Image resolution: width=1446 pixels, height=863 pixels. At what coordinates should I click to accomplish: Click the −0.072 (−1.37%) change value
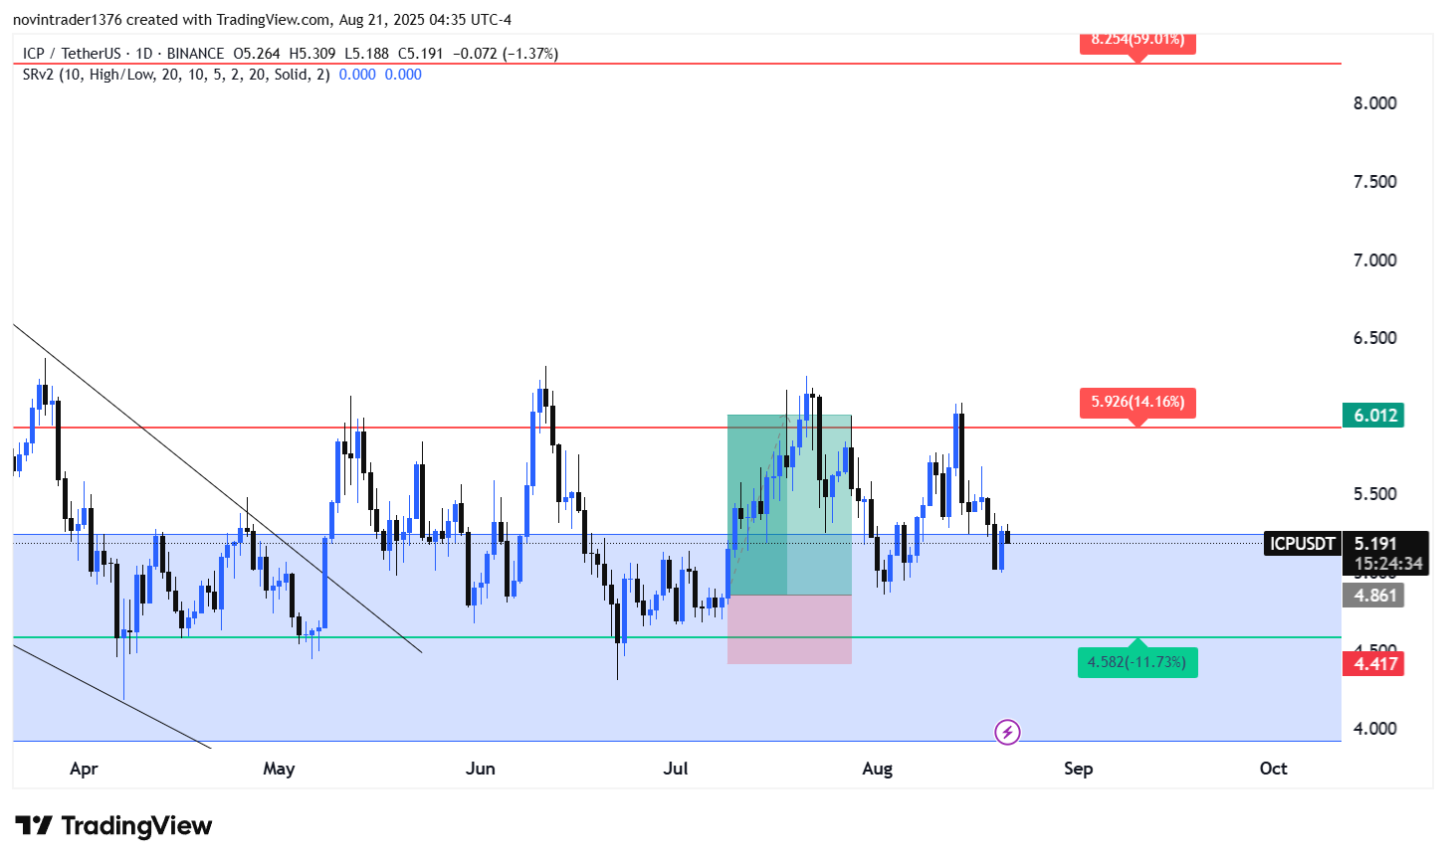[505, 54]
